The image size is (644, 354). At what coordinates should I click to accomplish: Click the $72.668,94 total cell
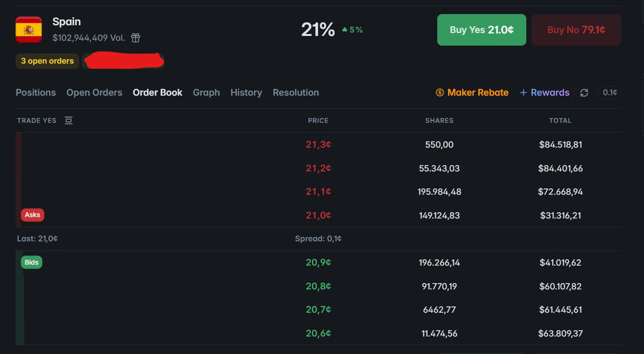560,192
